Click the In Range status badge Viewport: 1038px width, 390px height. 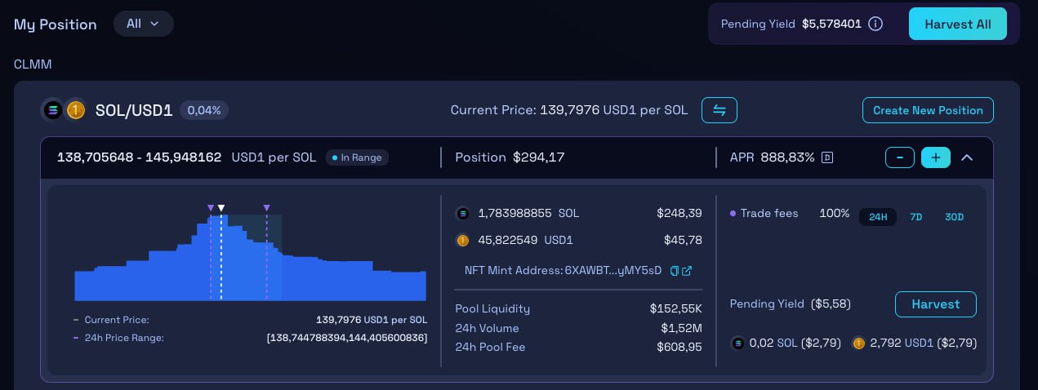(x=357, y=157)
